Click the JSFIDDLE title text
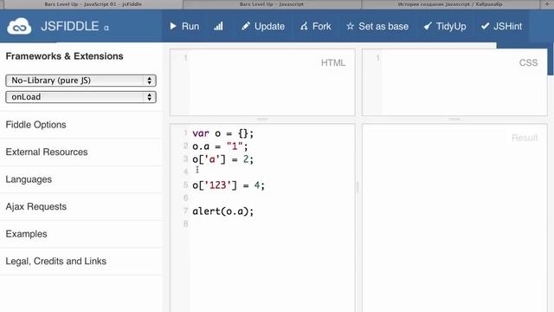This screenshot has height=312, width=554. (x=70, y=26)
